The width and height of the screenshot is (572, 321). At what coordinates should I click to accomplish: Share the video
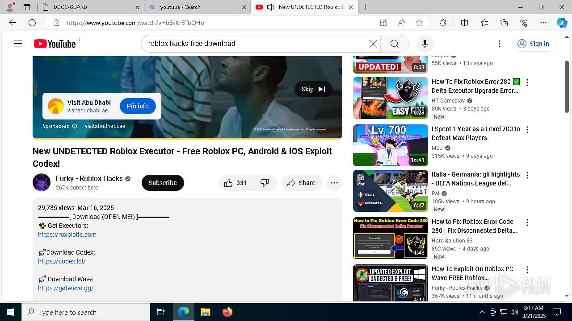(x=302, y=183)
